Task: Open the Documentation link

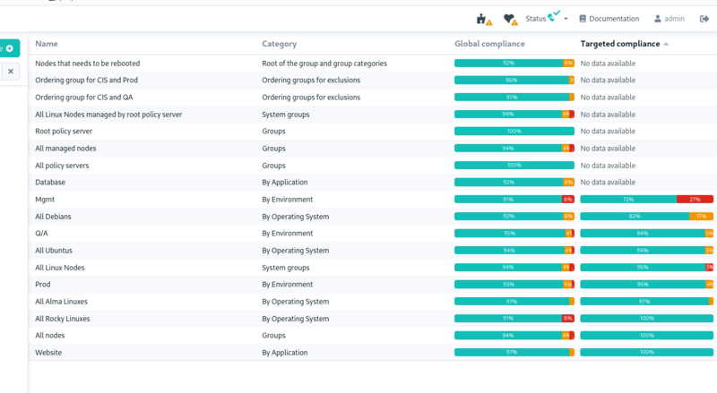Action: [x=609, y=19]
